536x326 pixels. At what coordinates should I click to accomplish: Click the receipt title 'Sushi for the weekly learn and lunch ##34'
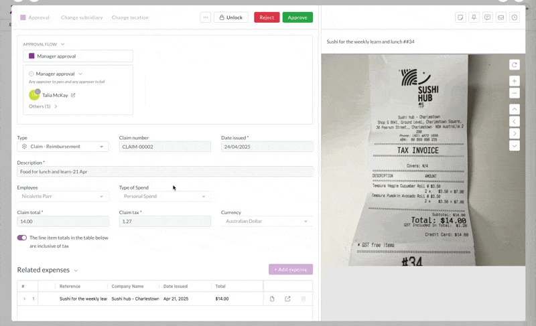[x=371, y=42]
